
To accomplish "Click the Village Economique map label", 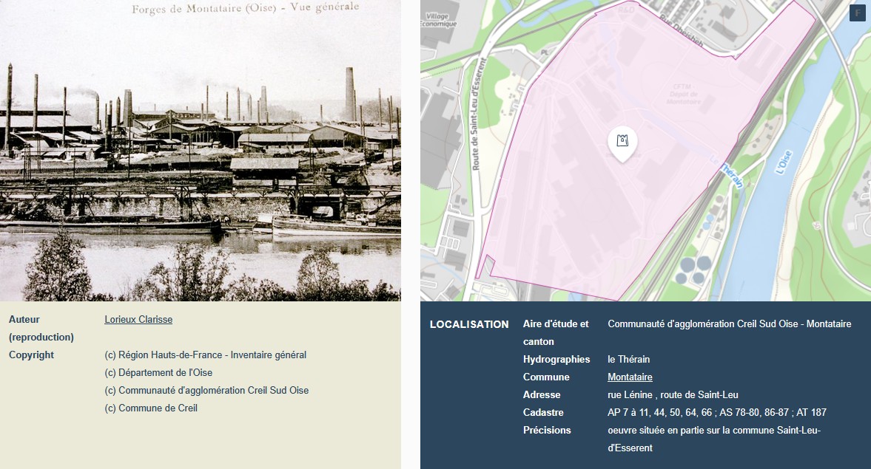I will (x=438, y=20).
